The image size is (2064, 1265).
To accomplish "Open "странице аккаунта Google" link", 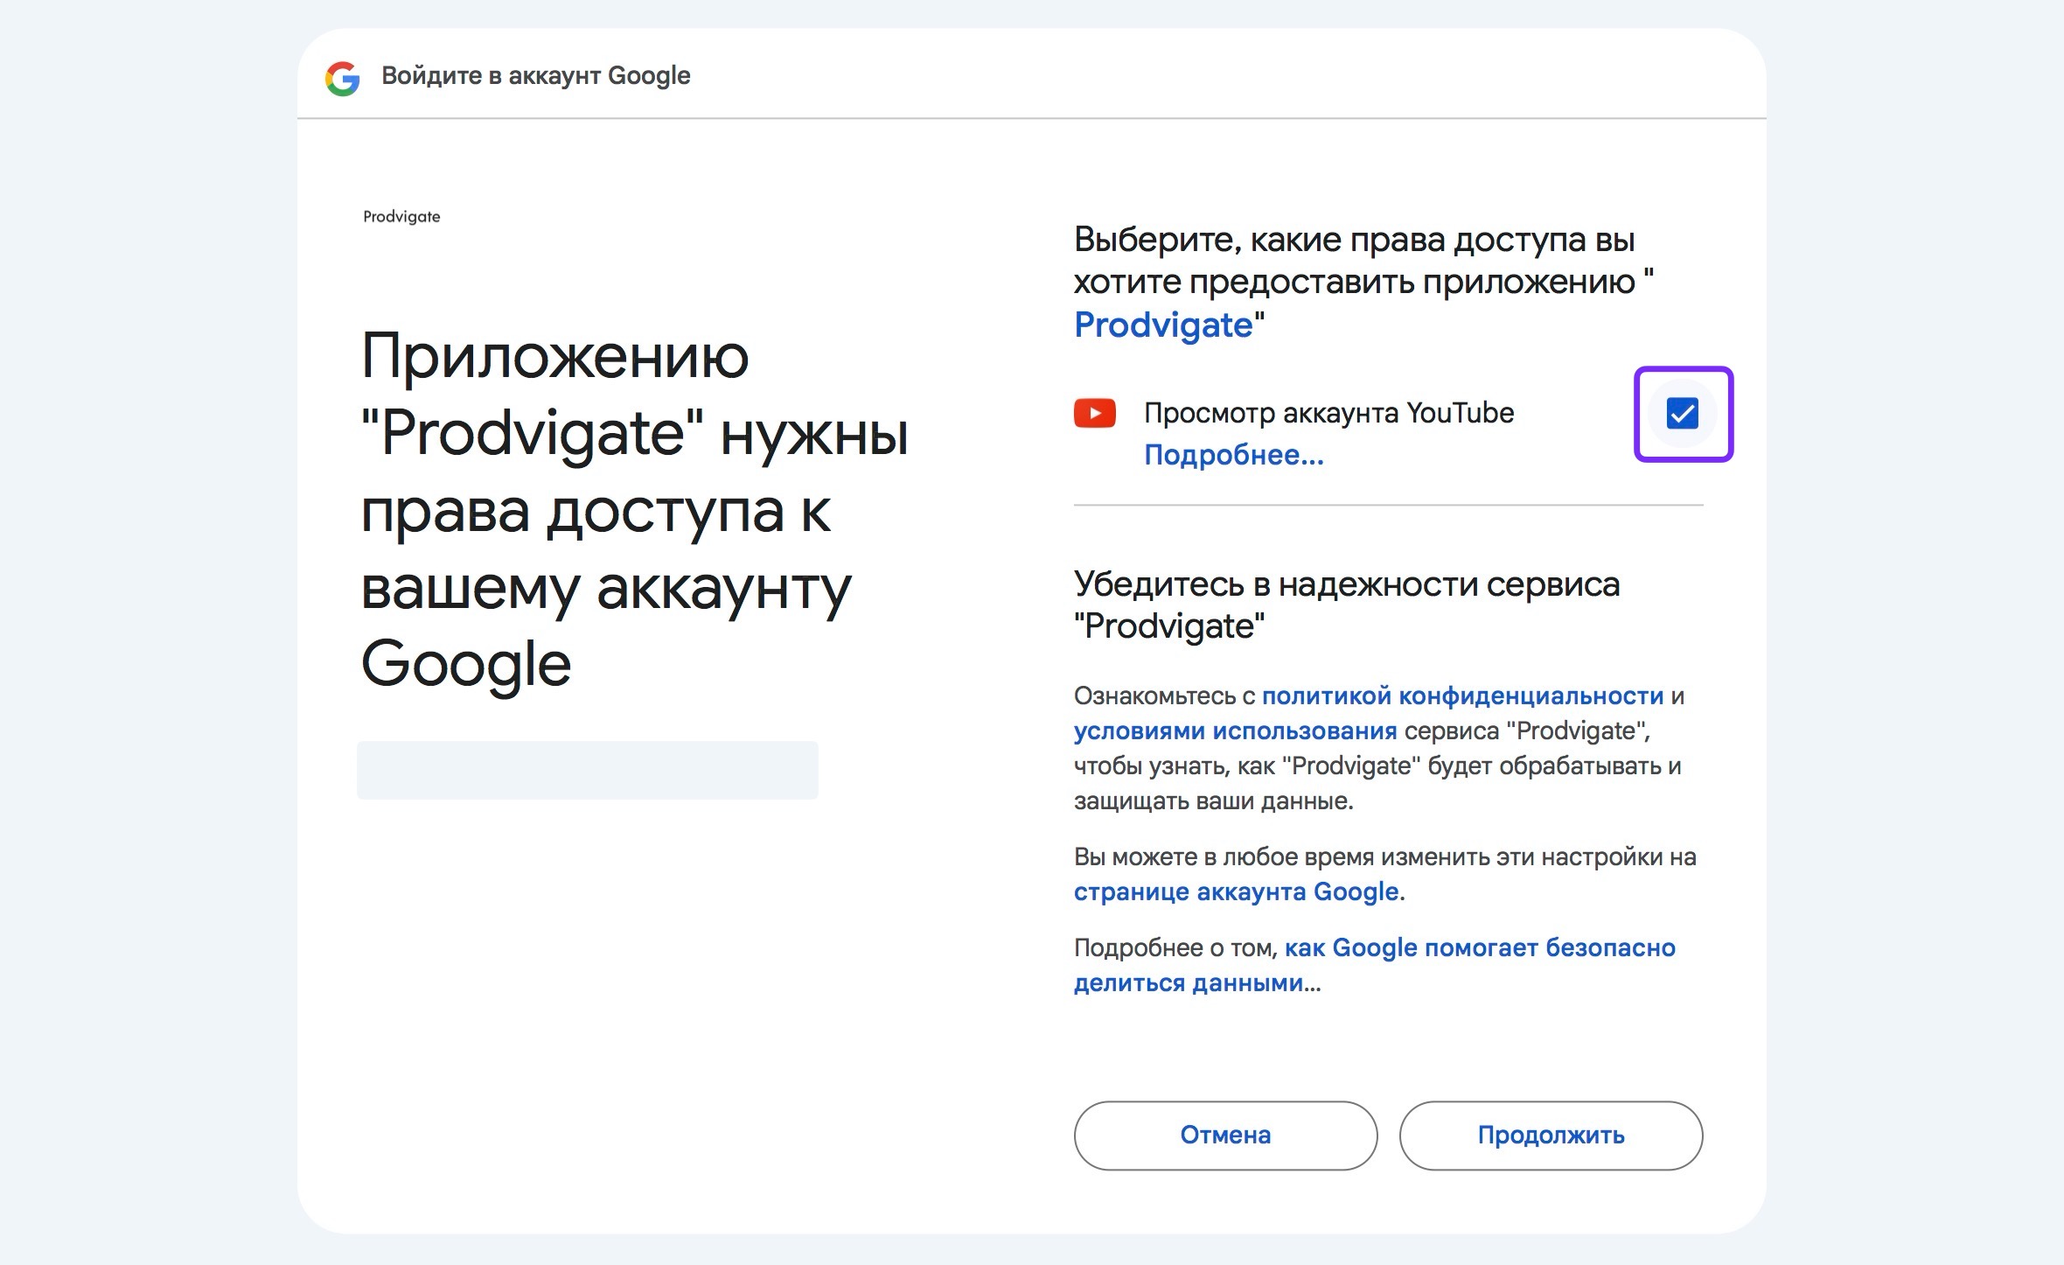I will pyautogui.click(x=1236, y=891).
